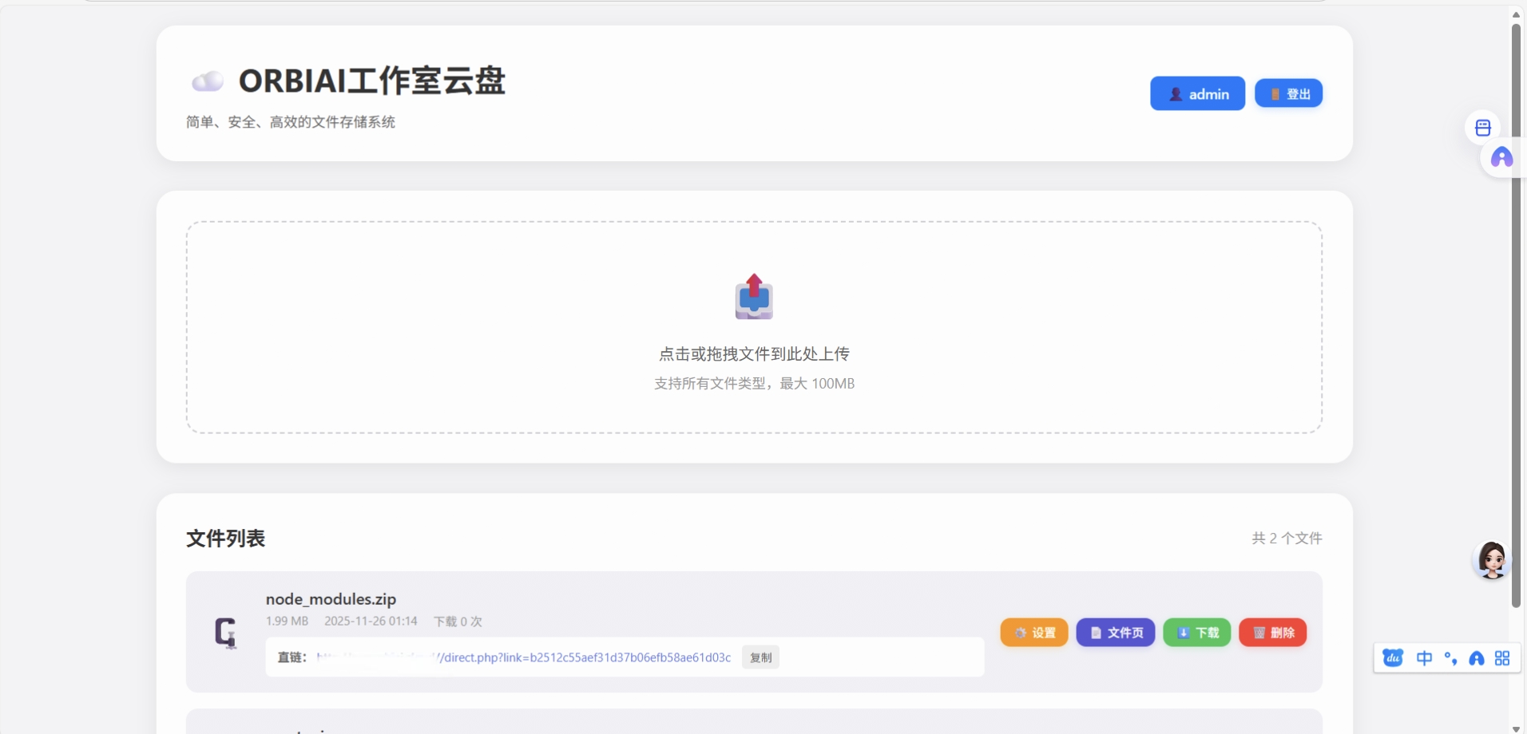Toggle Chinese/English input mode on Baidu toolbar

pos(1425,657)
